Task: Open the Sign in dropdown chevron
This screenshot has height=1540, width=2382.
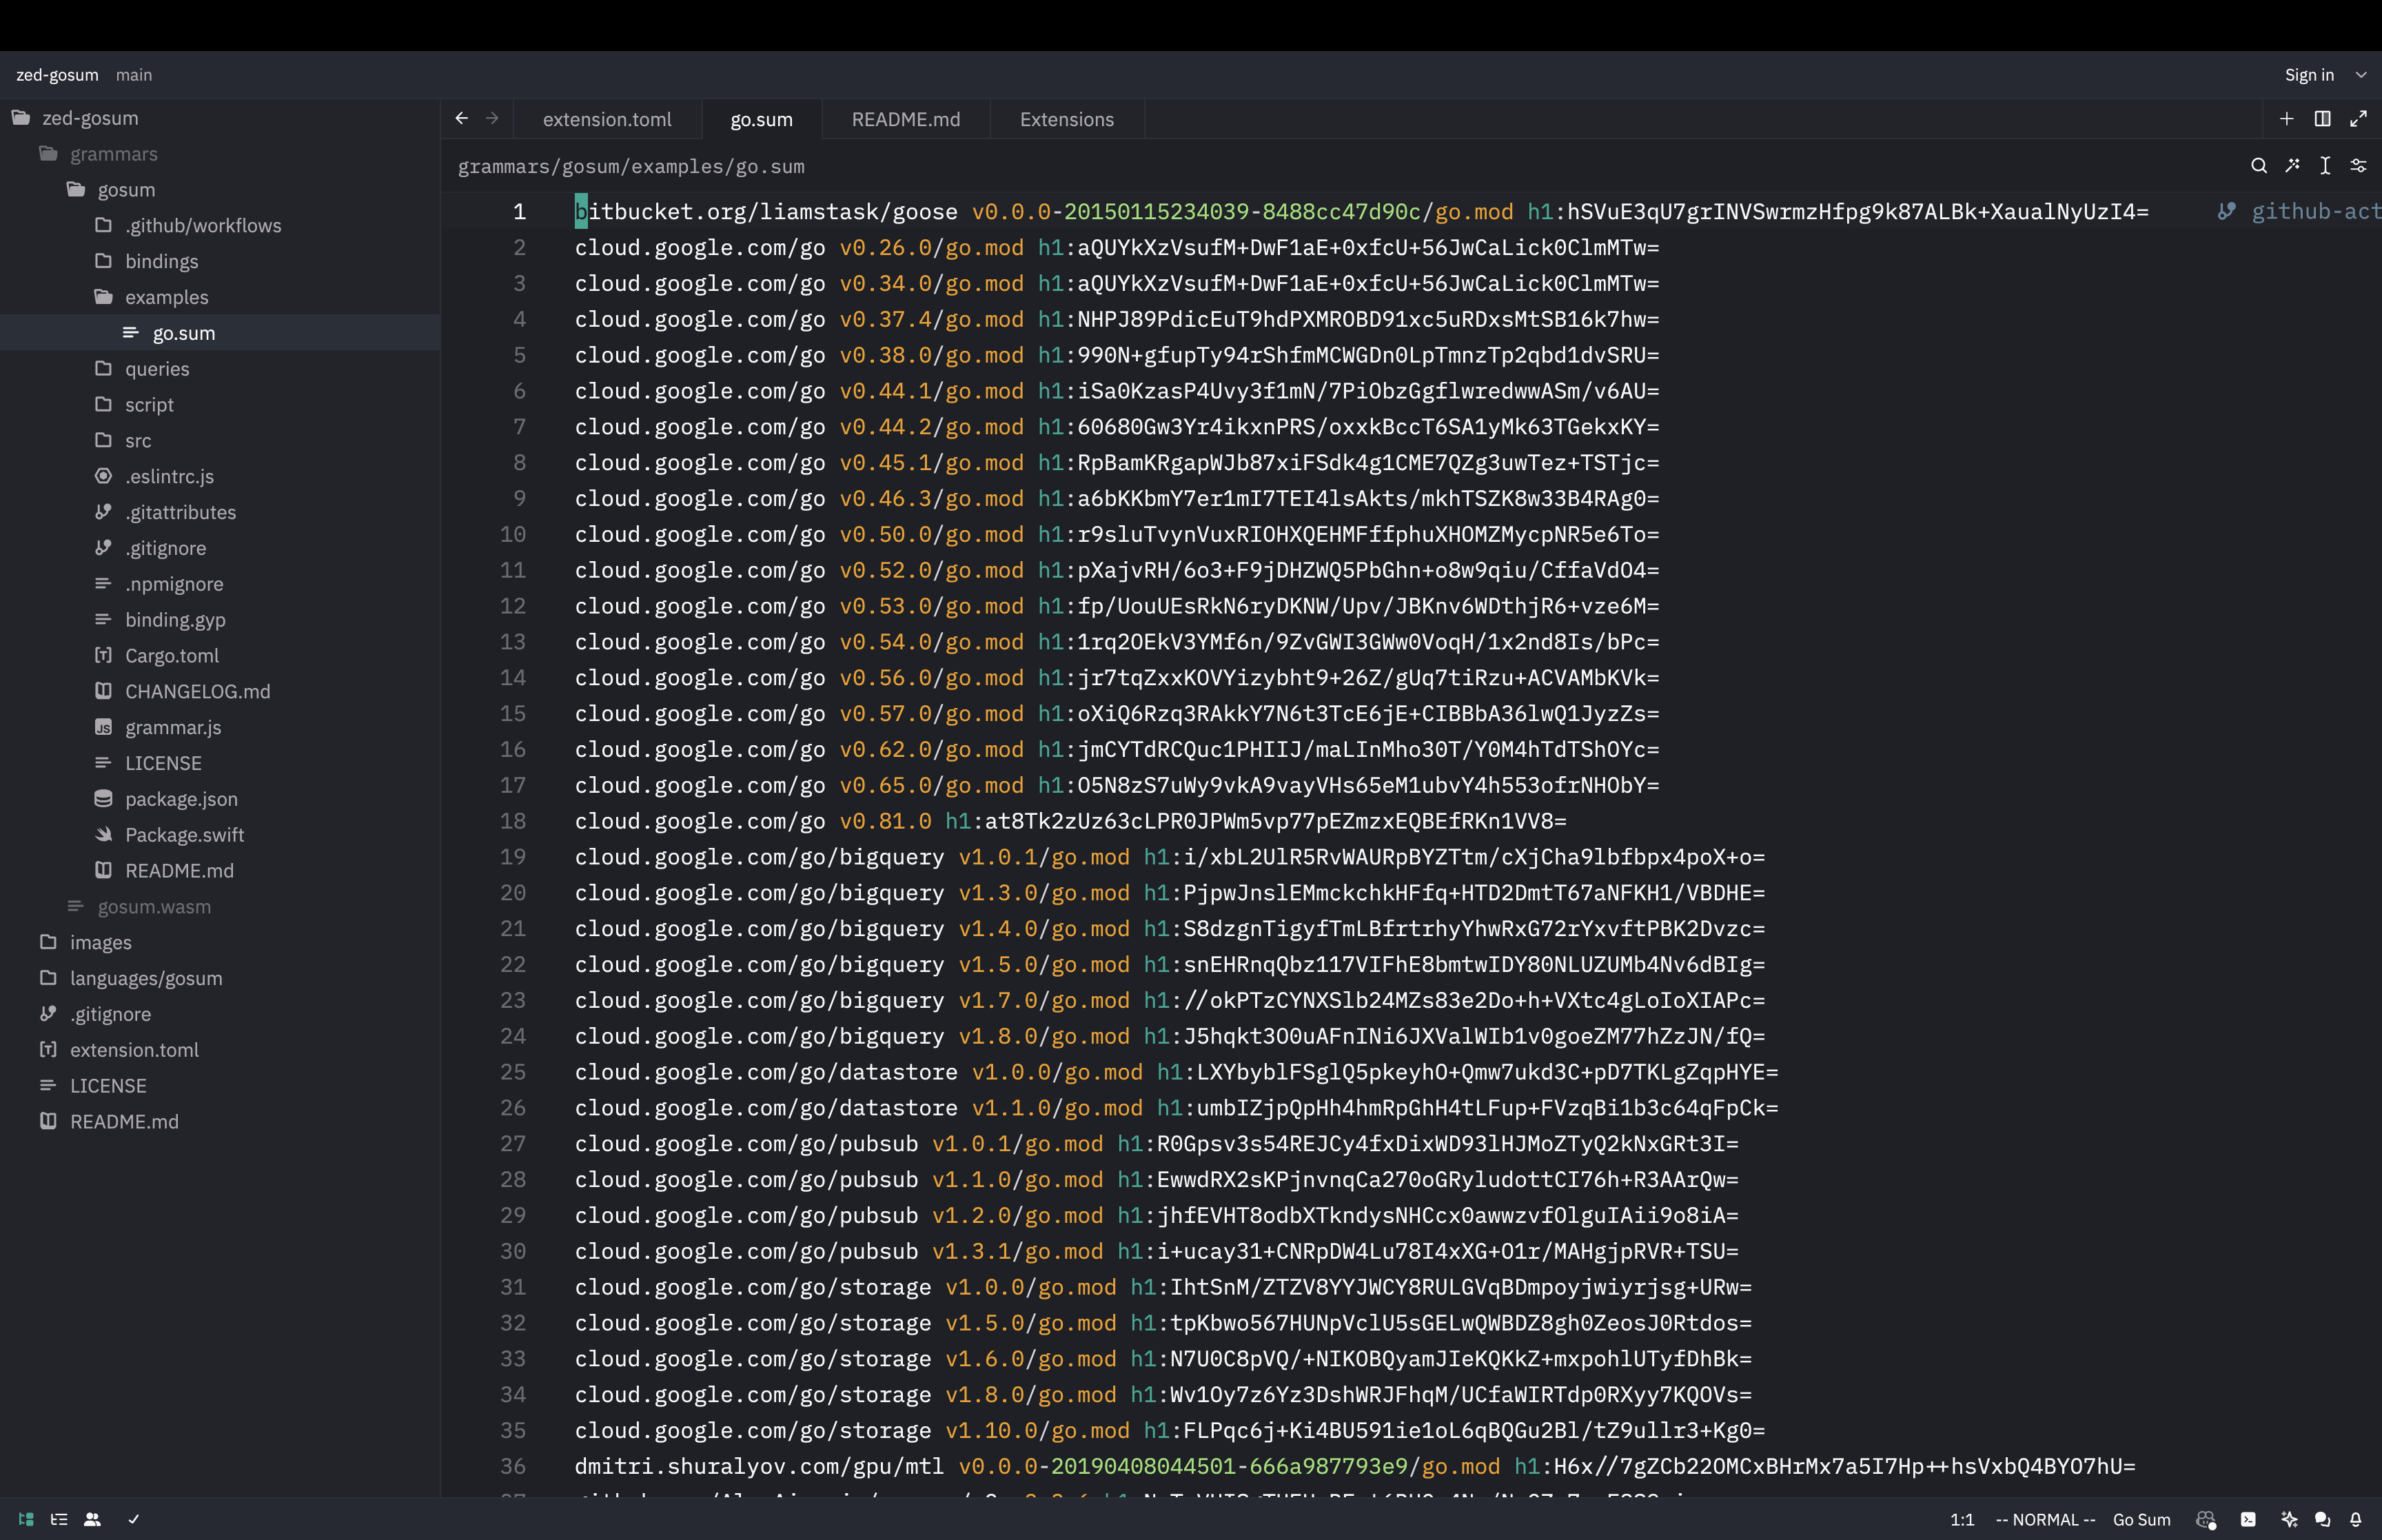Action: pos(2361,75)
